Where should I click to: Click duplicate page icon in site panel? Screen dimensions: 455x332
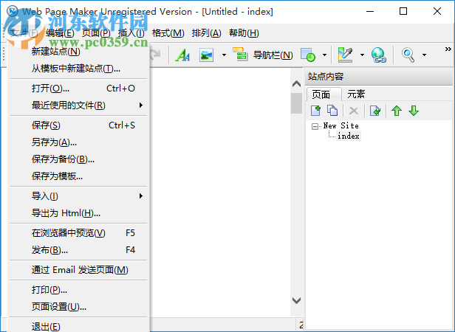332,111
